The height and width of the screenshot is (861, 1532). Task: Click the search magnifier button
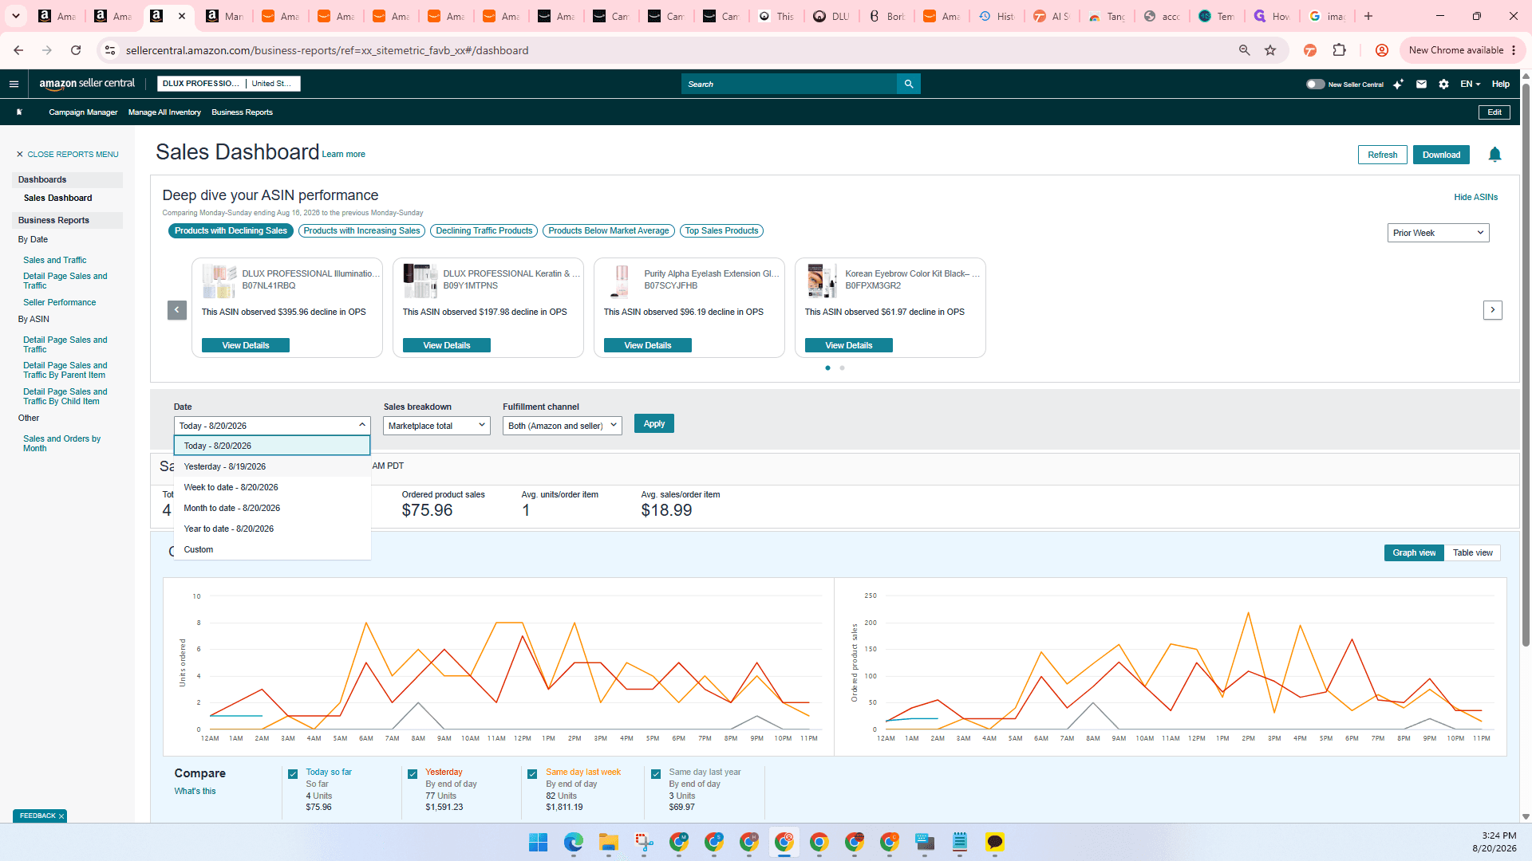[909, 84]
